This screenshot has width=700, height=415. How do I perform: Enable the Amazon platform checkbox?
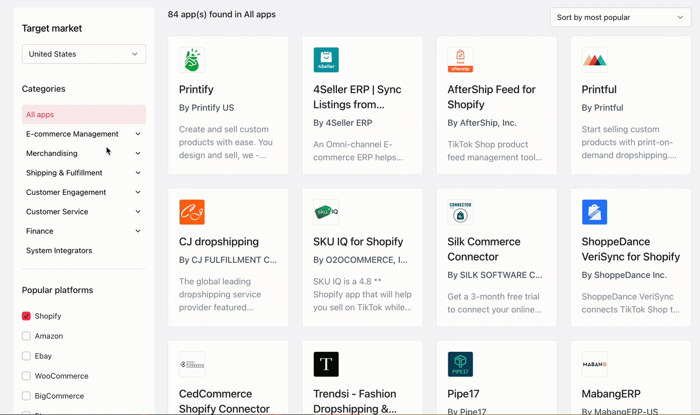click(26, 336)
